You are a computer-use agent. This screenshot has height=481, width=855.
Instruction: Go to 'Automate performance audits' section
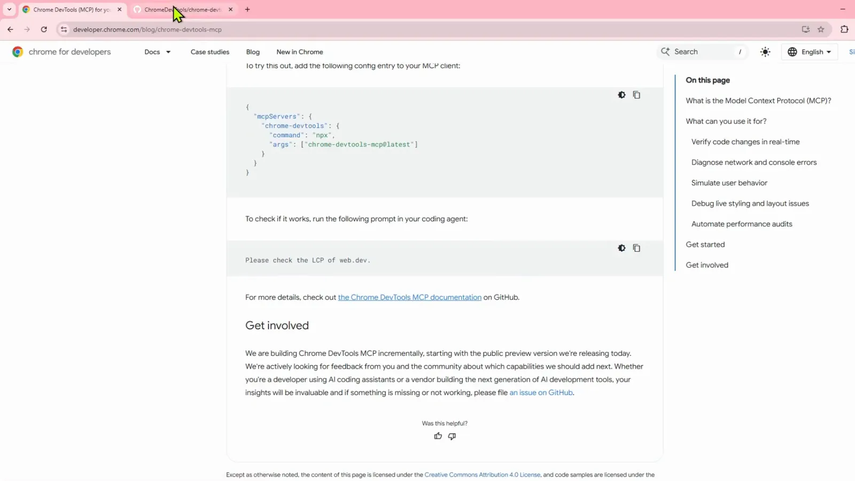pos(742,224)
